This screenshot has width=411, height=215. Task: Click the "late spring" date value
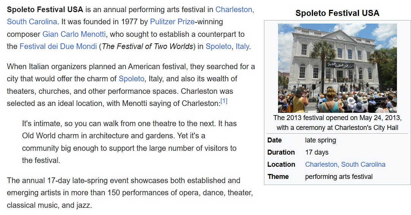(x=320, y=140)
